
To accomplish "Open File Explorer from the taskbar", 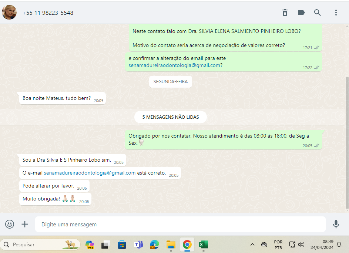I will pos(171,244).
